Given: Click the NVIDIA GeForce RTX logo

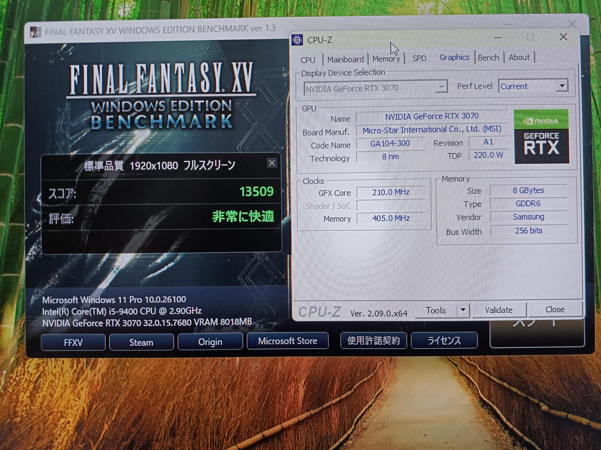Looking at the screenshot, I should (541, 136).
